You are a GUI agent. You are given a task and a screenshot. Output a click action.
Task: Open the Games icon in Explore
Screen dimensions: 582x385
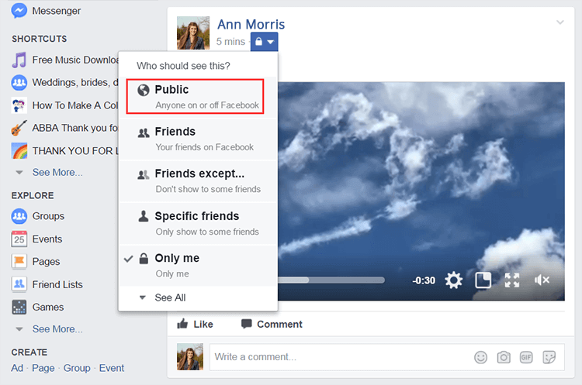coord(19,308)
